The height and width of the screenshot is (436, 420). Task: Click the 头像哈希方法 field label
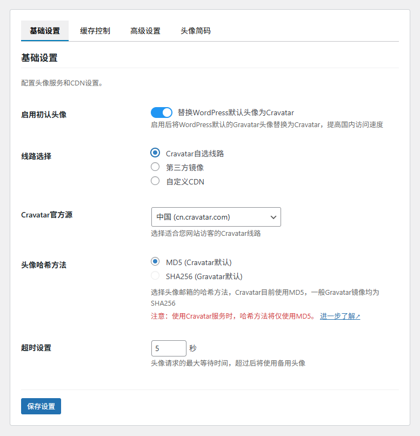pyautogui.click(x=44, y=265)
